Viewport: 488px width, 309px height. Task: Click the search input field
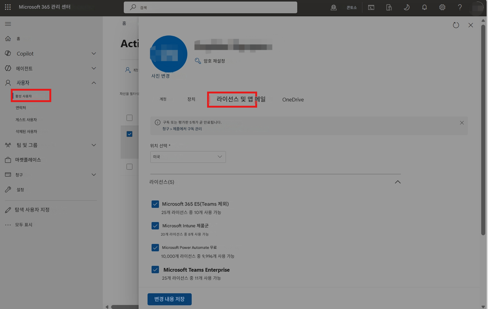[211, 7]
